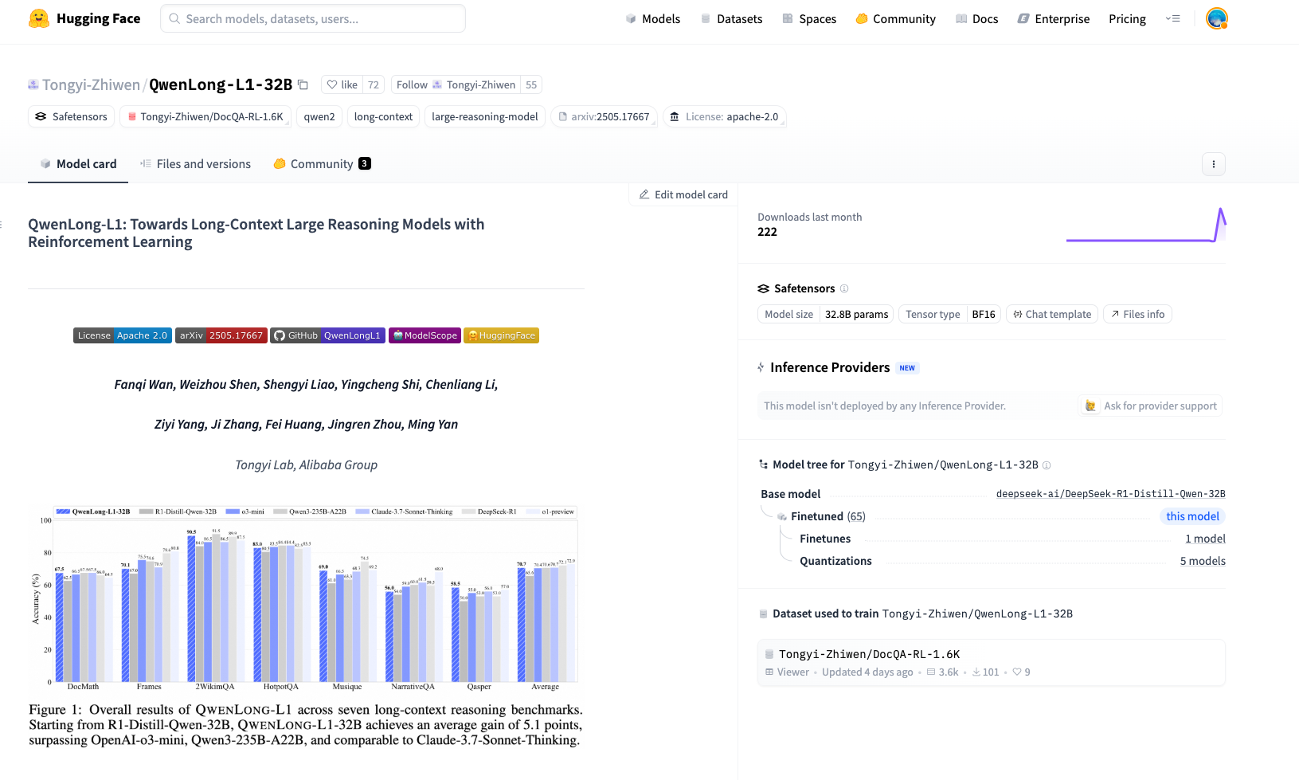The height and width of the screenshot is (780, 1299).
Task: Click Ask for provider support
Action: pos(1151,406)
